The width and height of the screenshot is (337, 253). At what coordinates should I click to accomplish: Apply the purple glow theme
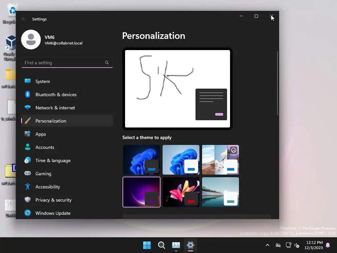(x=142, y=192)
